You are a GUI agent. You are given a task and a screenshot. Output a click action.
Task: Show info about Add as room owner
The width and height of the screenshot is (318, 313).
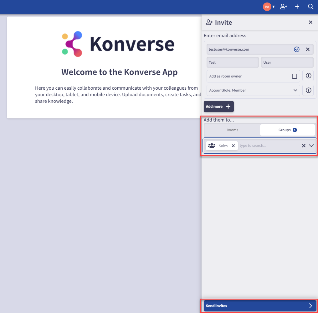coord(308,76)
